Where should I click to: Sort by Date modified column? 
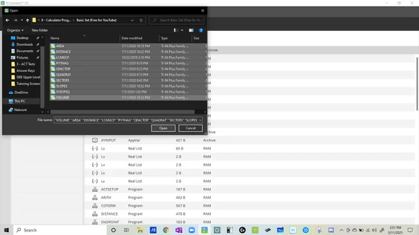click(x=139, y=38)
